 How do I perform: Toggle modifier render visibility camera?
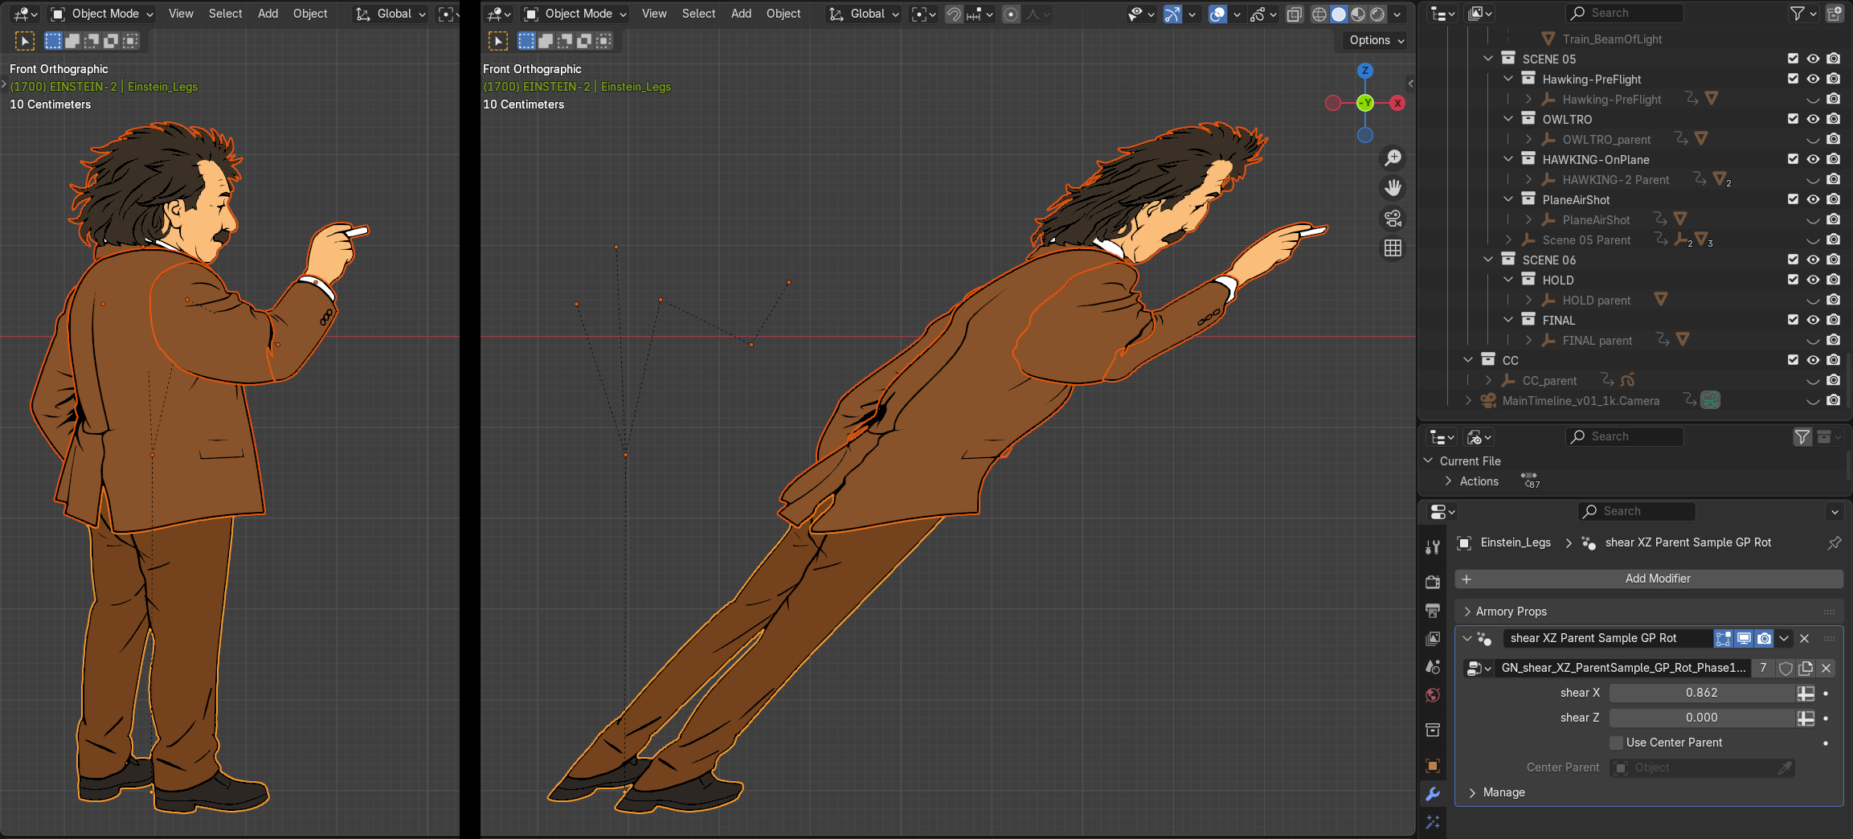(x=1764, y=638)
